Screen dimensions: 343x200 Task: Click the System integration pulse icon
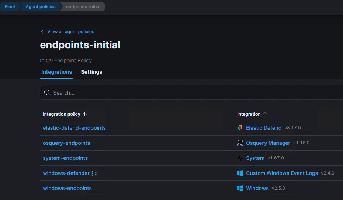pos(240,158)
